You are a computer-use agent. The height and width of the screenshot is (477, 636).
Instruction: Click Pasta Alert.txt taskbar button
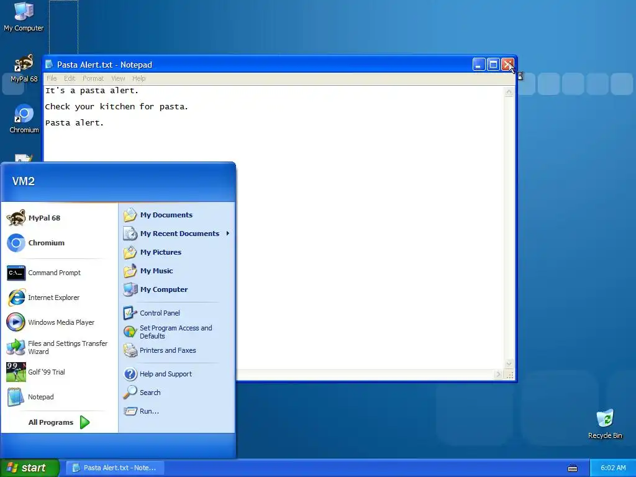[115, 468]
